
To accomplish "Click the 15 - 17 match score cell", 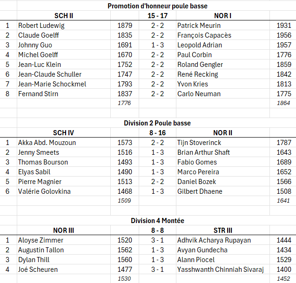I will coord(157,16).
